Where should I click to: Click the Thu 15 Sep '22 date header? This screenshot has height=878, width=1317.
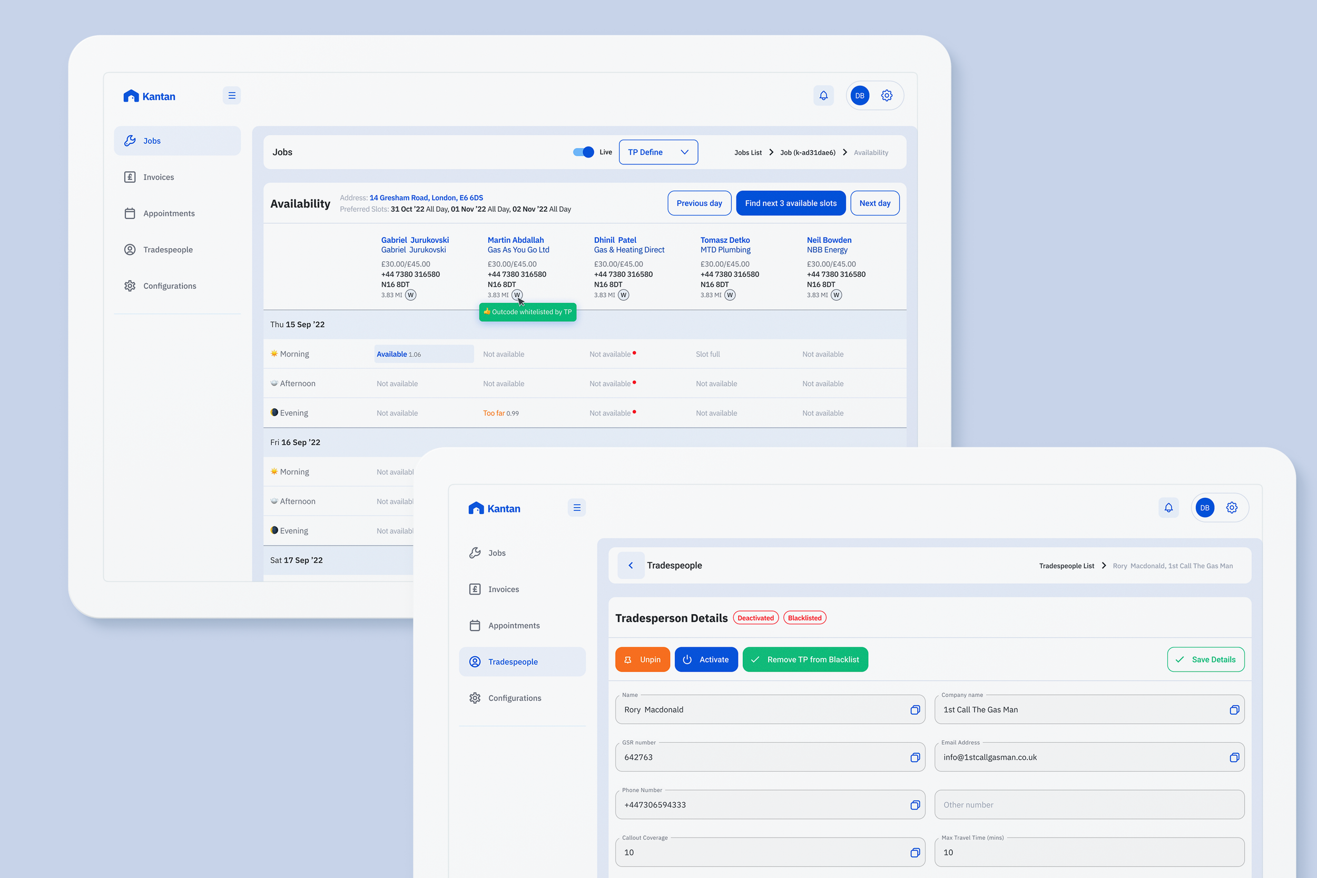[x=297, y=325]
